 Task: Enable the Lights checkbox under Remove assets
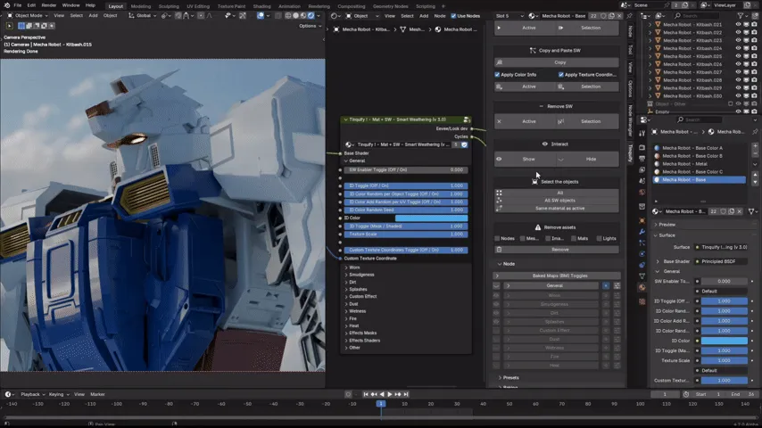600,239
